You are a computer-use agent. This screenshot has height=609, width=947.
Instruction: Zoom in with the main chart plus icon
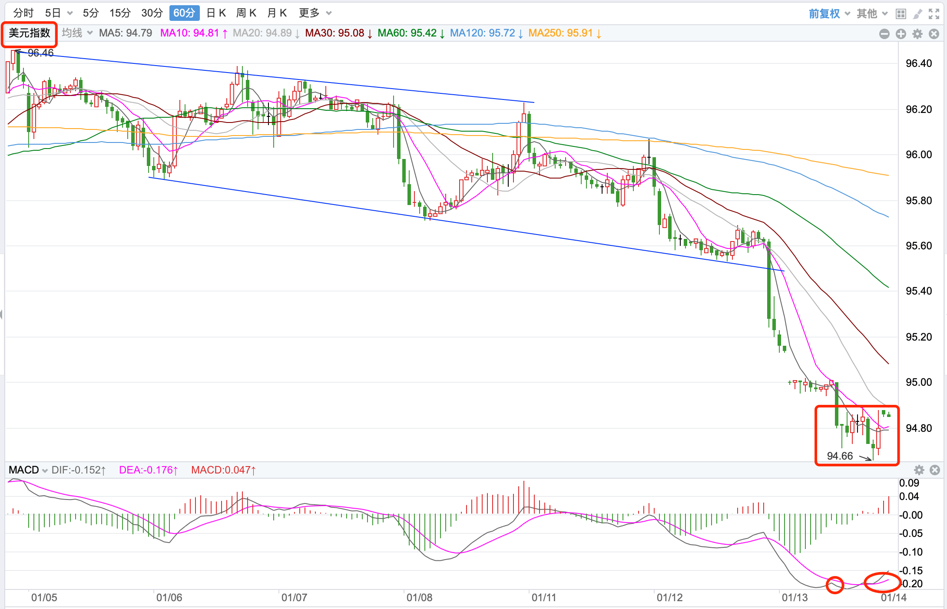pyautogui.click(x=901, y=34)
